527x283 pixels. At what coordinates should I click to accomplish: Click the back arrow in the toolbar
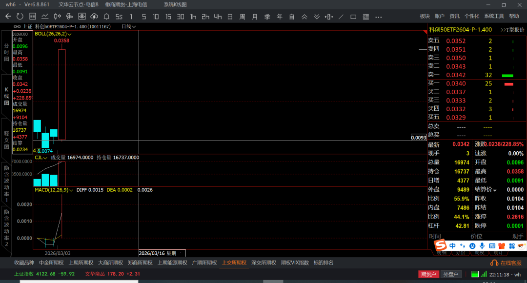tap(8, 17)
